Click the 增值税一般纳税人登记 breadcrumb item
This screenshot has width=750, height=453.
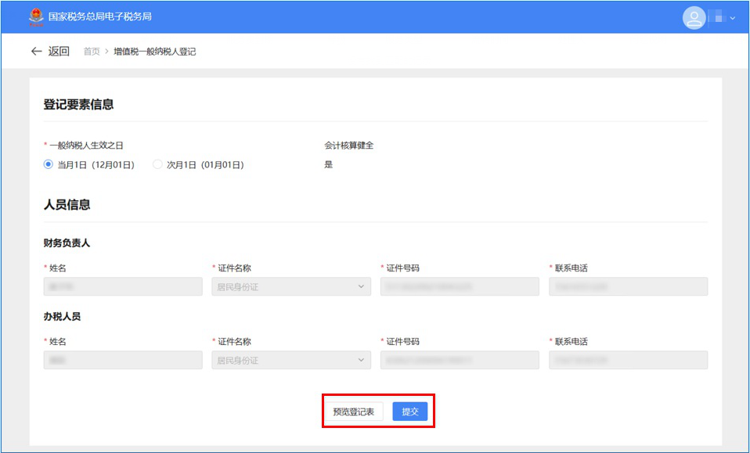(x=154, y=52)
